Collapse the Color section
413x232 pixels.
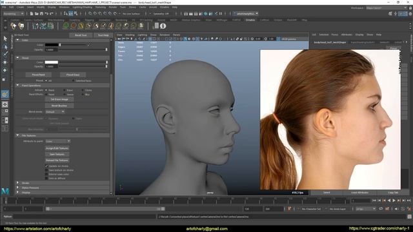pyautogui.click(x=17, y=40)
